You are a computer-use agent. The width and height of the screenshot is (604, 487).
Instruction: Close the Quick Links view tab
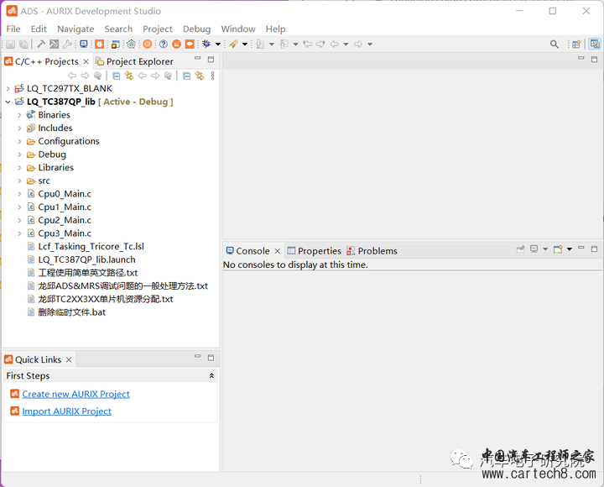point(69,359)
